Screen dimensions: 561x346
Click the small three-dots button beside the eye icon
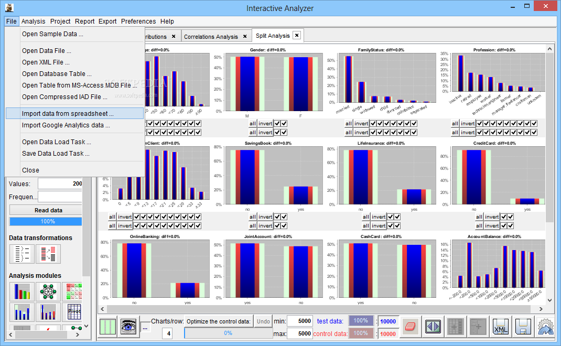(145, 328)
